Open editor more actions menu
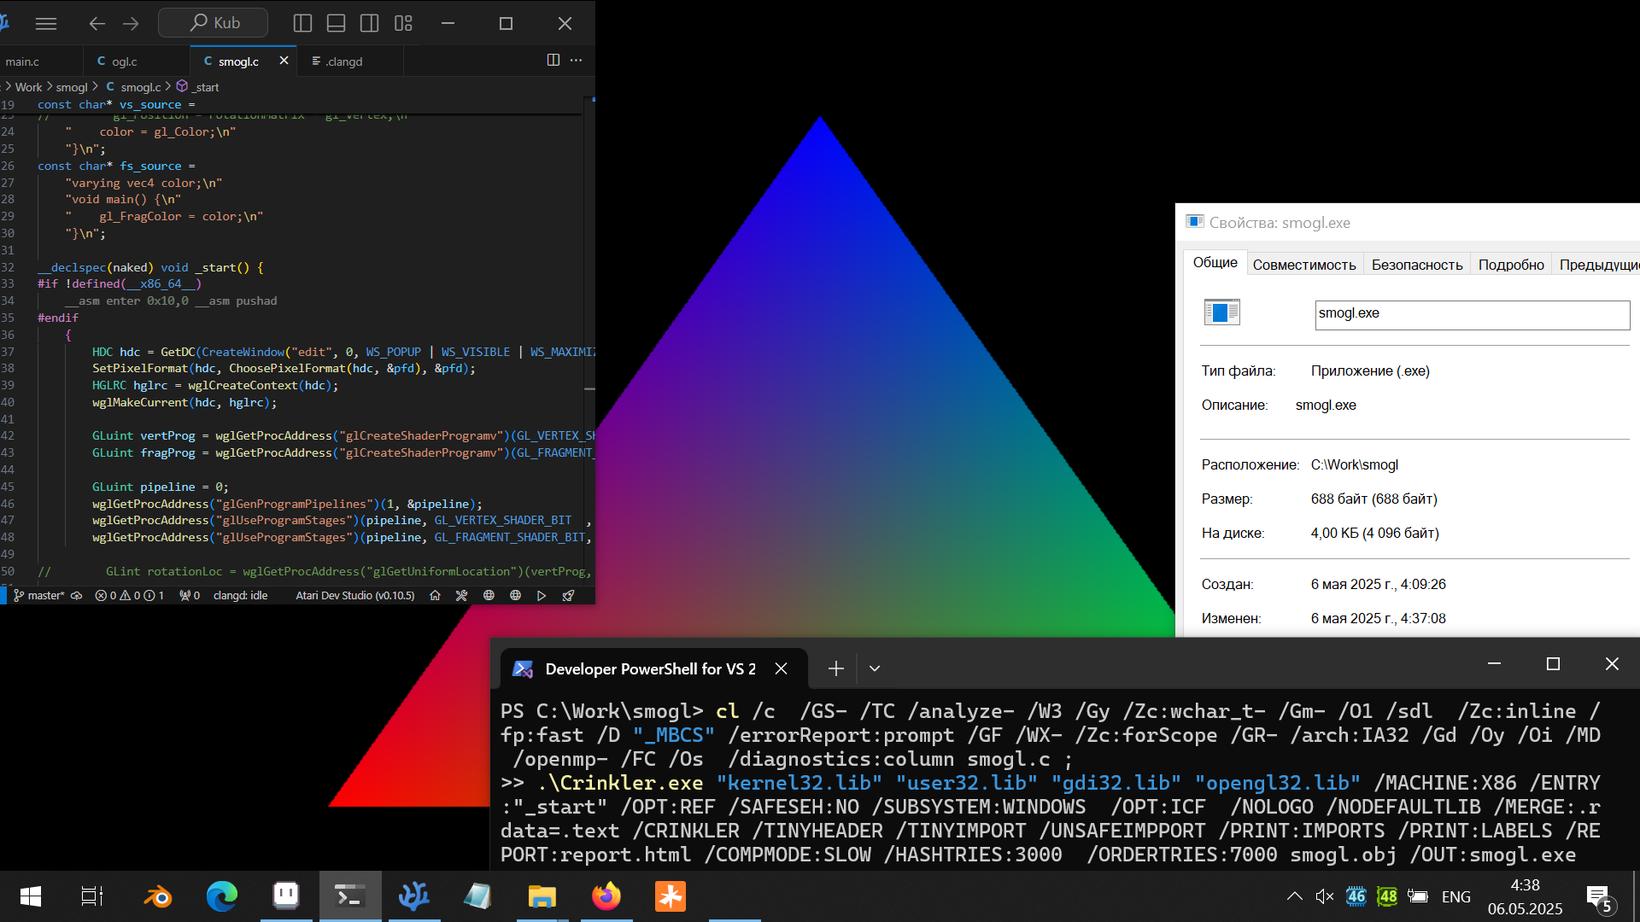The width and height of the screenshot is (1640, 922). (x=577, y=60)
